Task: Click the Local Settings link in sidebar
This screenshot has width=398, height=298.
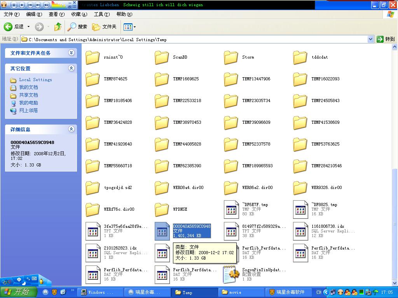Action: (x=35, y=80)
